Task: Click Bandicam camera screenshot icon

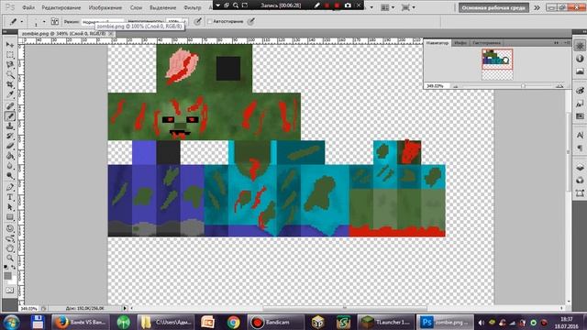Action: 348,5
